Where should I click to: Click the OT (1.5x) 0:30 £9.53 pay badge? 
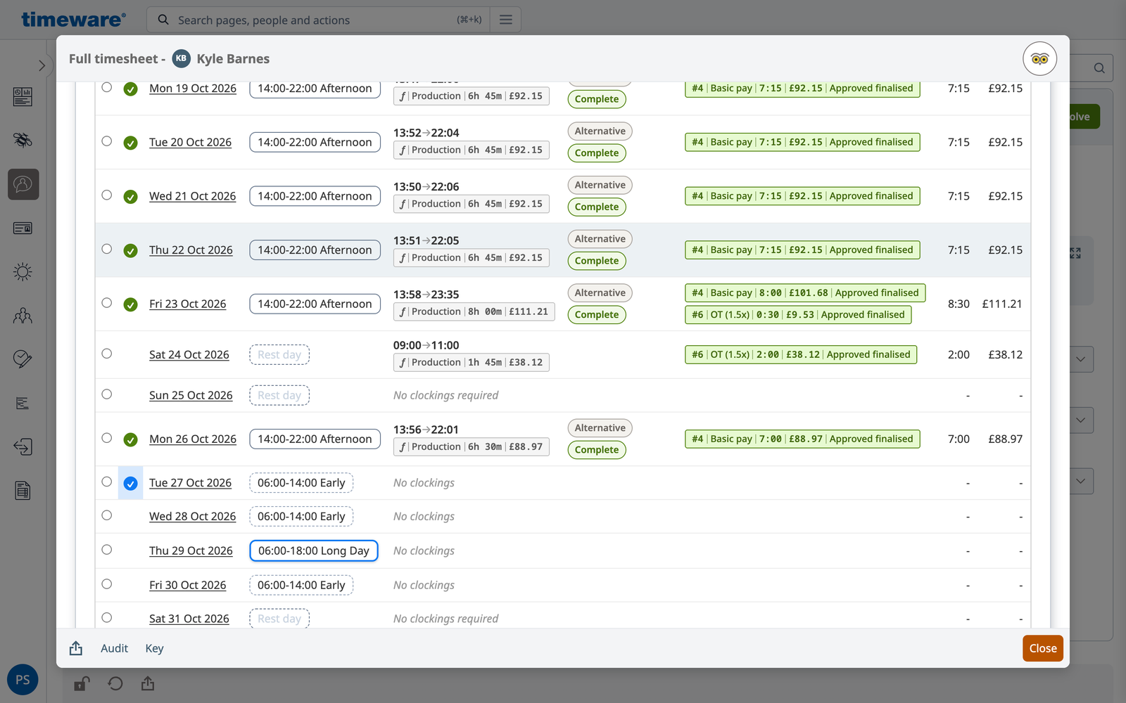(799, 315)
